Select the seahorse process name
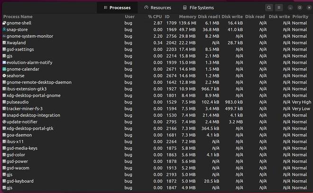This screenshot has width=313, height=193. point(16,76)
